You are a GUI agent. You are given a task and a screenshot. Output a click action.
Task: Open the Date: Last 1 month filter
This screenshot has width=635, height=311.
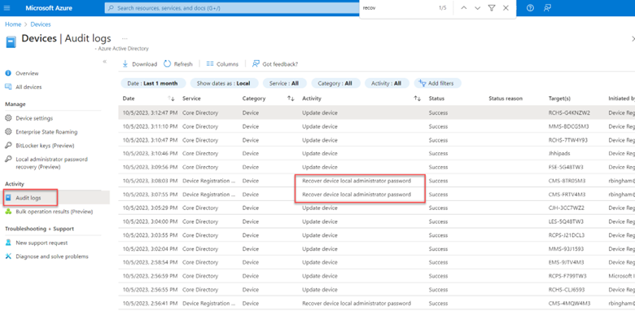coord(153,83)
